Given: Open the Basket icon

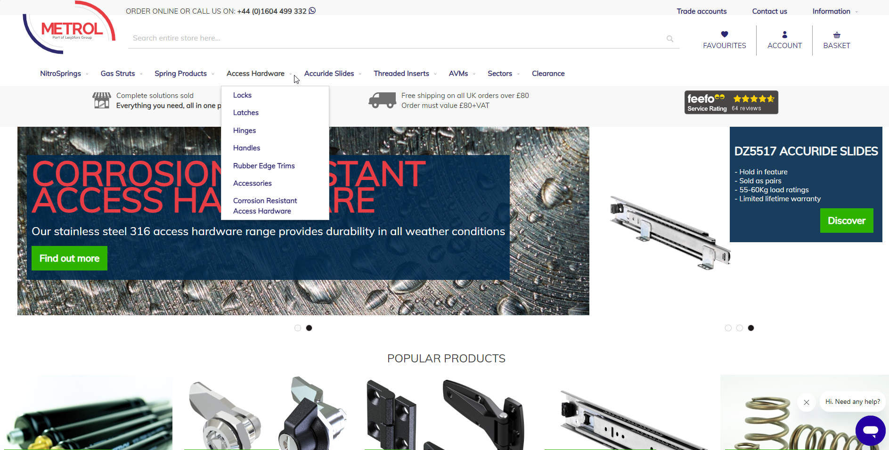Looking at the screenshot, I should coord(837,35).
